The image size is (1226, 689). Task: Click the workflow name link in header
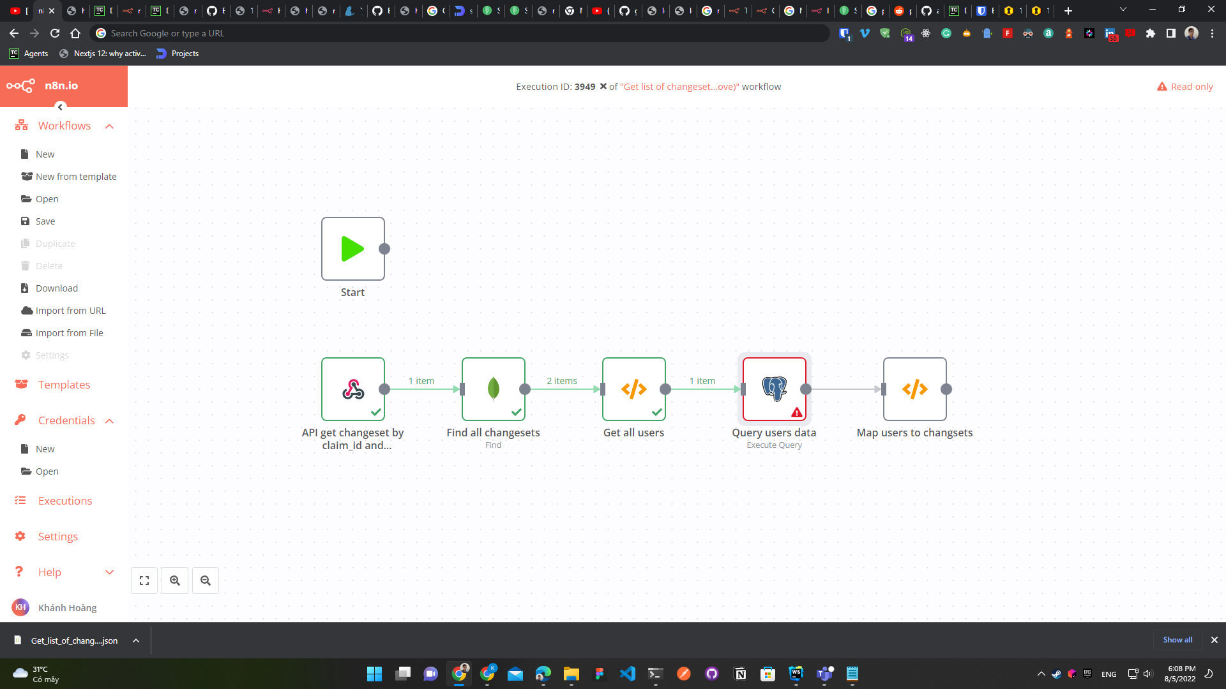point(679,87)
